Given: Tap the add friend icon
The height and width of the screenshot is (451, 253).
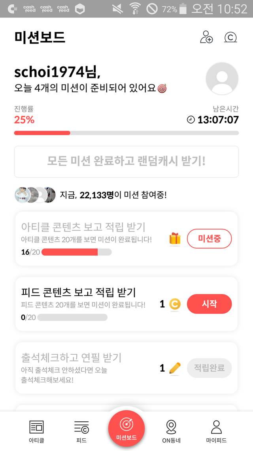Looking at the screenshot, I should click(206, 37).
